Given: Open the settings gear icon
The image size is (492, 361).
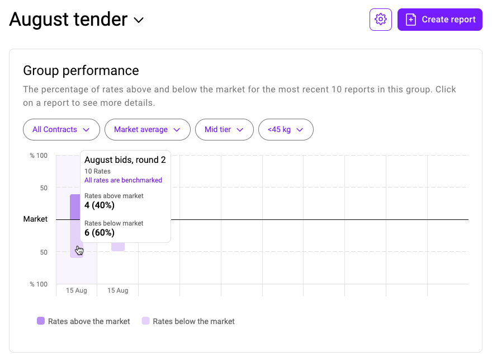Looking at the screenshot, I should pyautogui.click(x=380, y=20).
